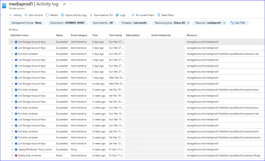
Task: Remove the Resource group Eitans_RG filter
Action: 188,23
